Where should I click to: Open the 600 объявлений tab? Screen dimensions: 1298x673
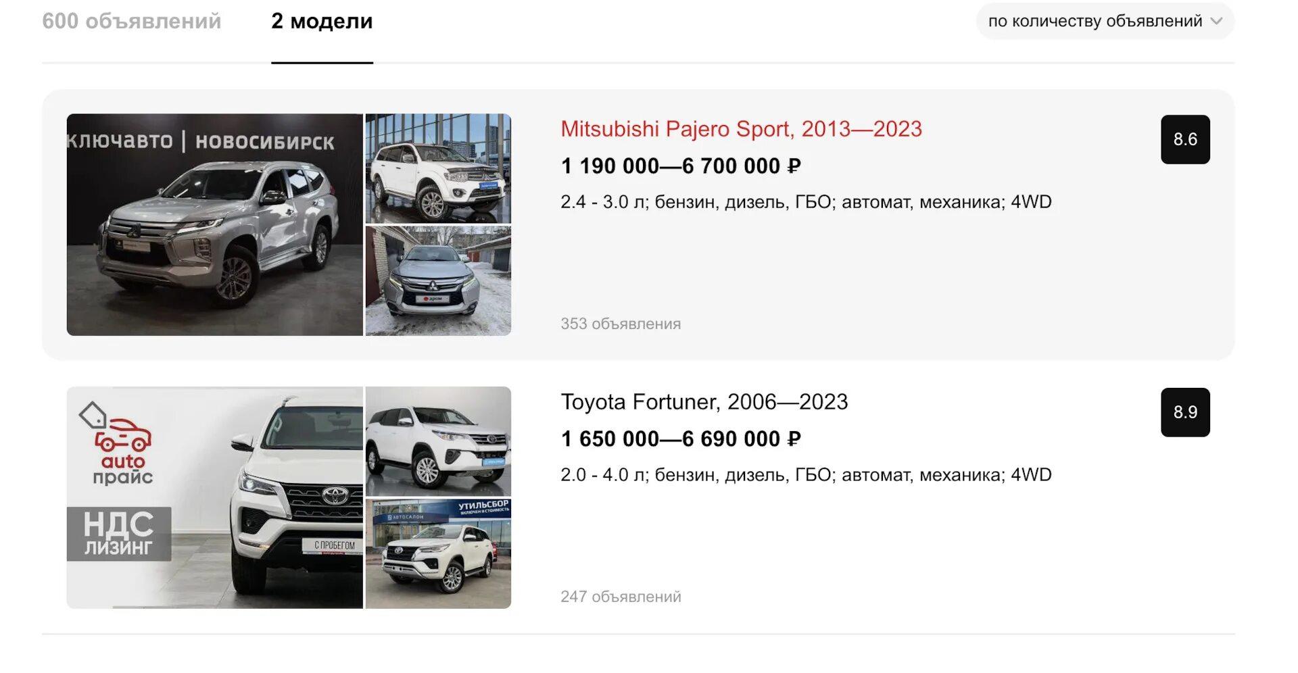pos(132,21)
